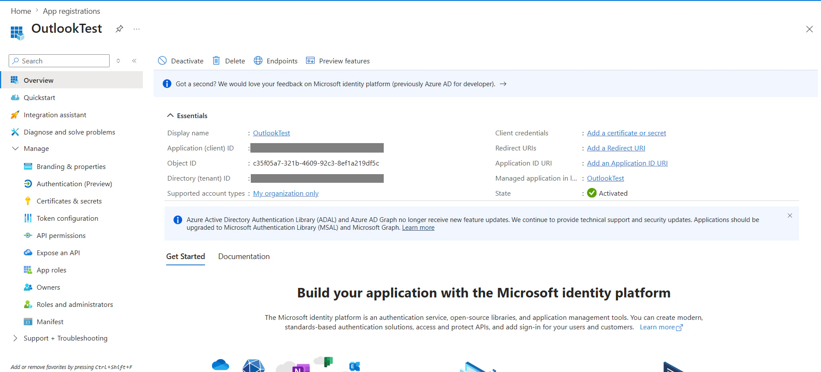Click the Endpoints button label
821x372 pixels.
[282, 61]
